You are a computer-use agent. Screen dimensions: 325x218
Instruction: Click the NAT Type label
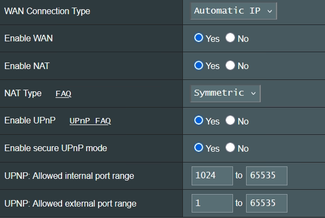pyautogui.click(x=23, y=94)
